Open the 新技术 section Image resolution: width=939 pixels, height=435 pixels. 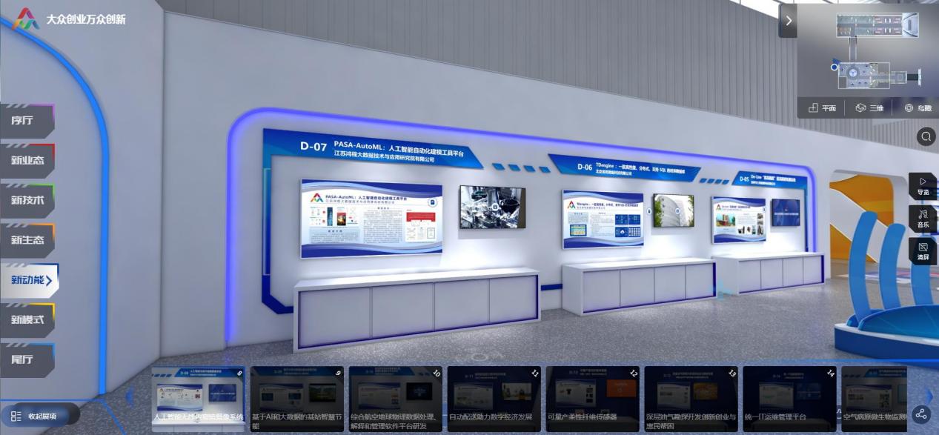coord(27,200)
